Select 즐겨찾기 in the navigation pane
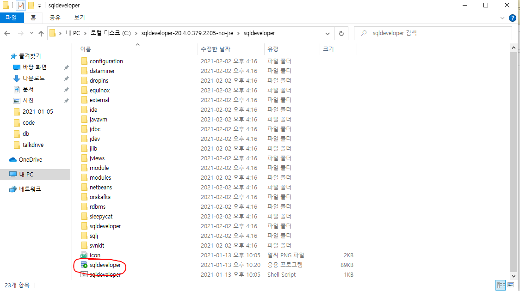 30,56
